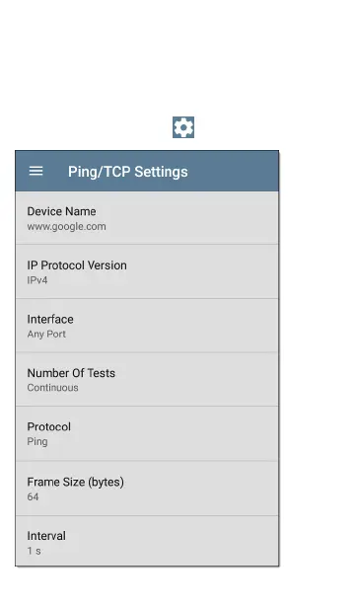The width and height of the screenshot is (355, 604).
Task: Open the Interface setting
Action: [x=147, y=326]
